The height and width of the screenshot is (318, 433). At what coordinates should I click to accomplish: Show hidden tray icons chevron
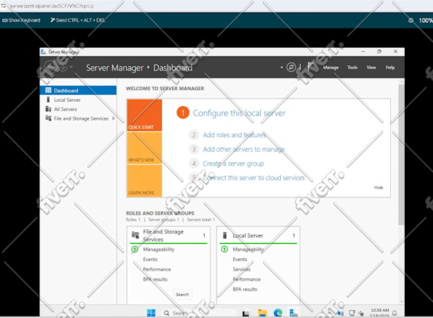point(329,313)
